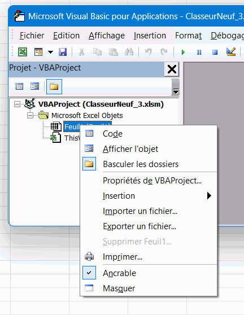Click the green Run macro arrow

(183, 53)
